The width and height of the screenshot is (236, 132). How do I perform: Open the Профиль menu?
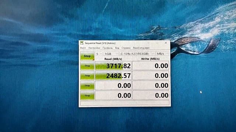(107, 48)
